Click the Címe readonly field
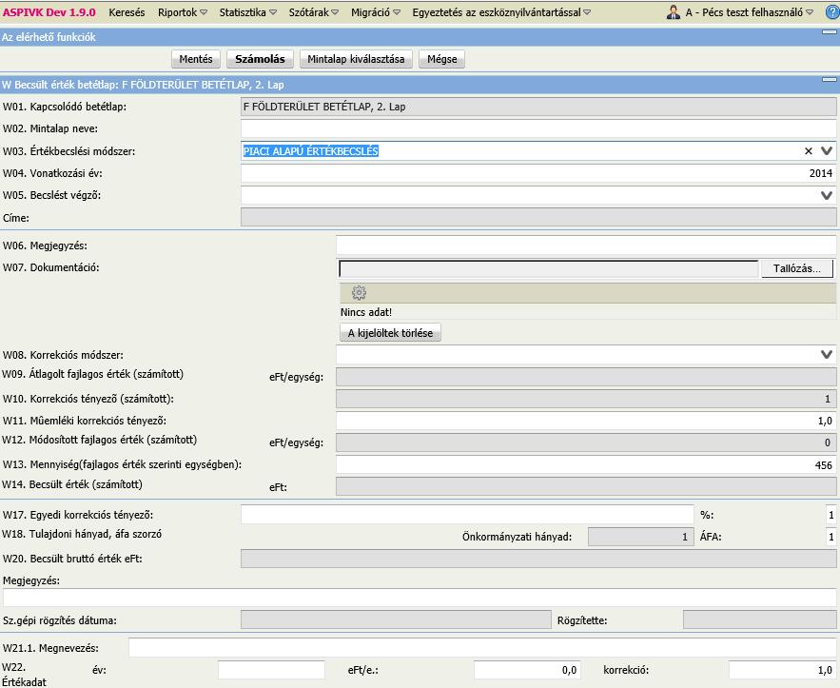Screen dimensions: 840x688 pyautogui.click(x=538, y=217)
